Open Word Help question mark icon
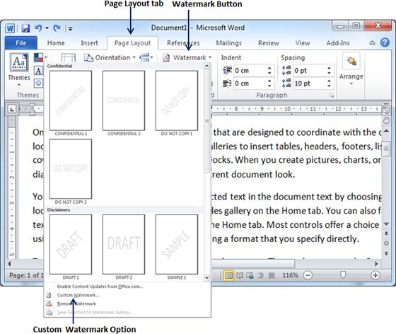 tap(385, 42)
